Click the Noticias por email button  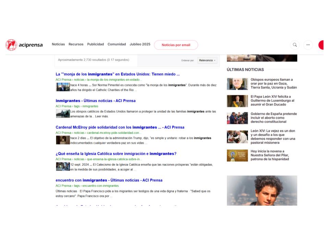[x=176, y=45]
